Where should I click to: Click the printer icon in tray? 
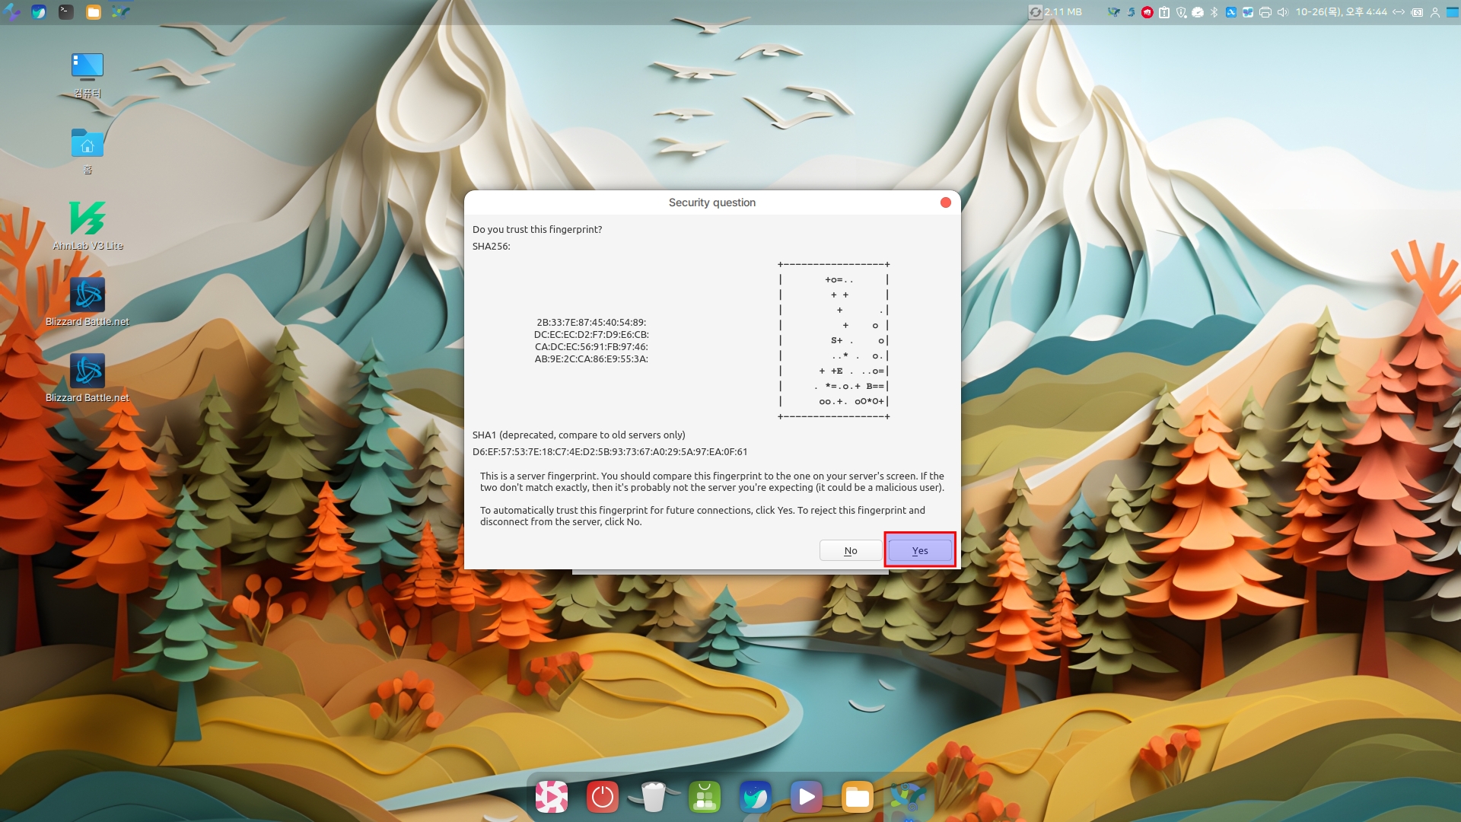tap(1265, 12)
